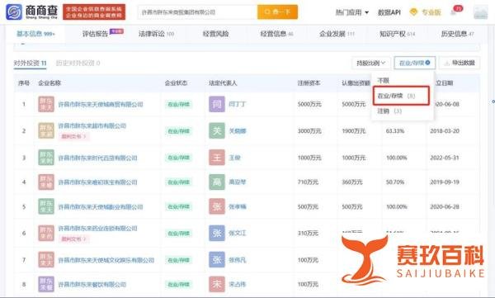Click the green 高 avatar in row 4
This screenshot has width=495, height=298.
pyautogui.click(x=217, y=182)
